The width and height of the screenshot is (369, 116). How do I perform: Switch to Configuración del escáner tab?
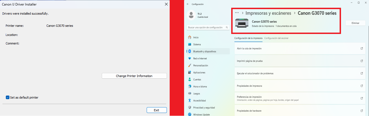(x=276, y=38)
